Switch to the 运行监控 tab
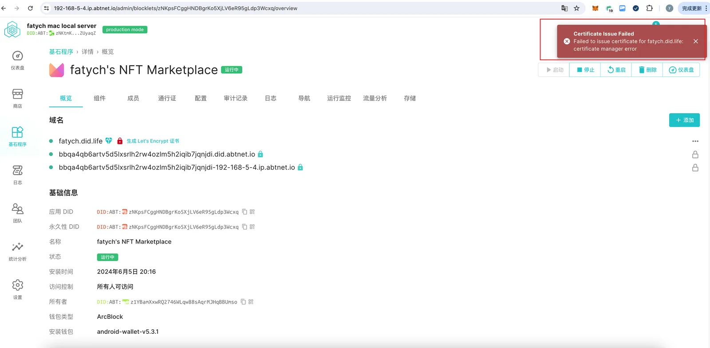The image size is (710, 348). coord(339,98)
